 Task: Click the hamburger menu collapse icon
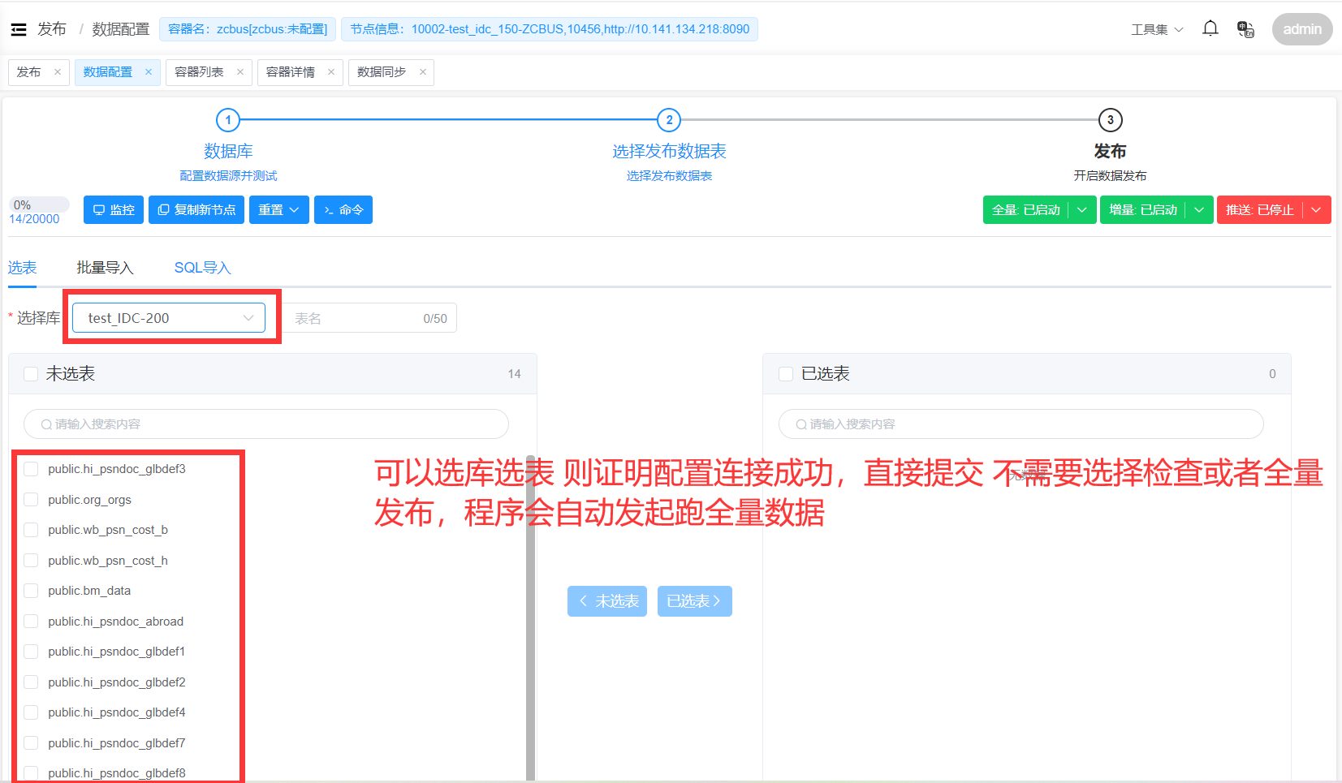point(19,30)
